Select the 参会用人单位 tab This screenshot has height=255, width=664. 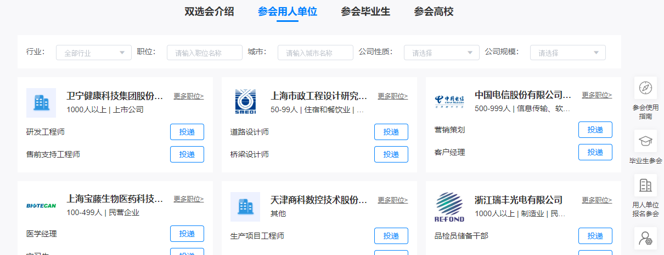pyautogui.click(x=288, y=11)
